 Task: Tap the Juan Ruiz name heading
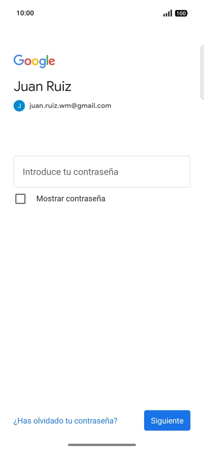pyautogui.click(x=42, y=86)
